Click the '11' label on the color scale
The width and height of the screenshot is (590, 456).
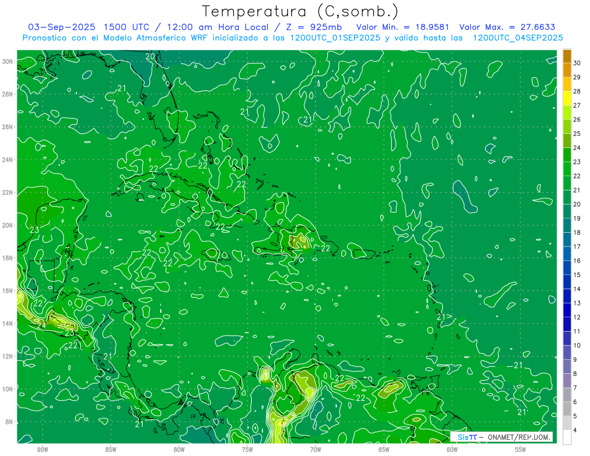(577, 331)
